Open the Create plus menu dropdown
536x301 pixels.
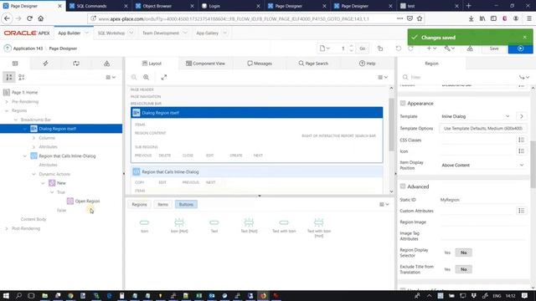point(431,48)
